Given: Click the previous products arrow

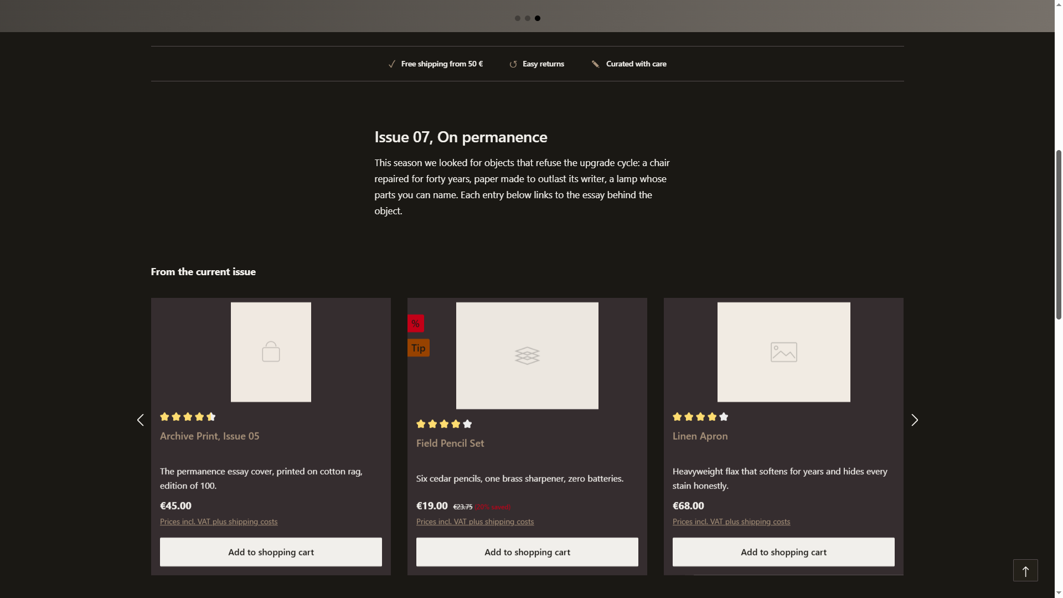Looking at the screenshot, I should [140, 420].
